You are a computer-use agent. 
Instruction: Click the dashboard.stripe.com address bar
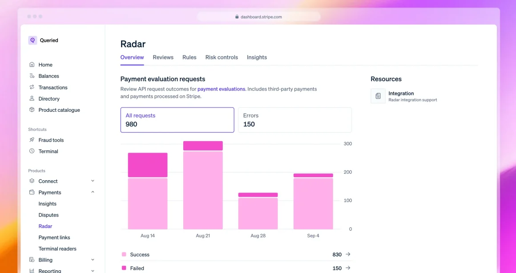click(258, 17)
